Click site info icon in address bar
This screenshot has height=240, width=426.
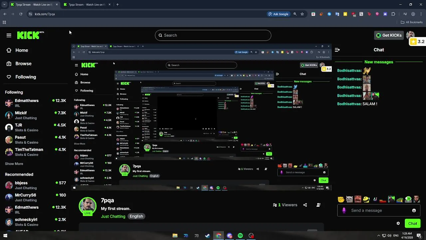30,14
